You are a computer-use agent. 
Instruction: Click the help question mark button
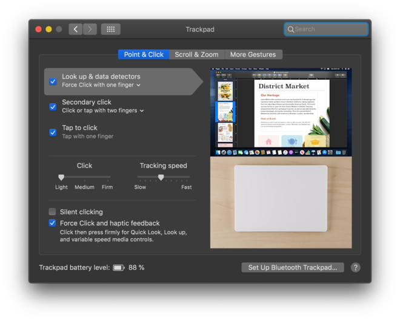pyautogui.click(x=355, y=267)
